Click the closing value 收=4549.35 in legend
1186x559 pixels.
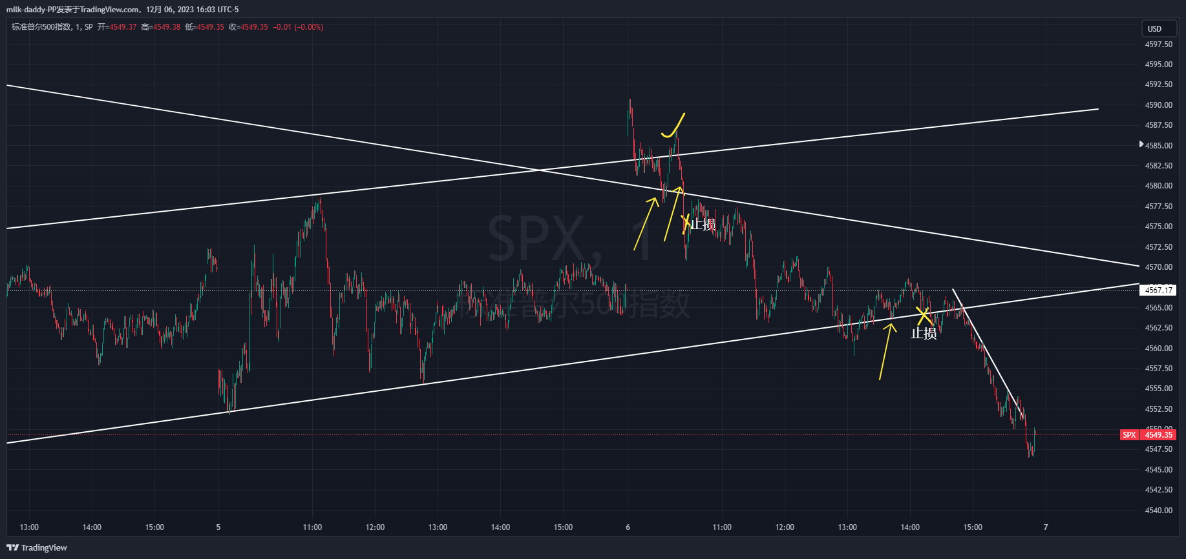point(248,27)
